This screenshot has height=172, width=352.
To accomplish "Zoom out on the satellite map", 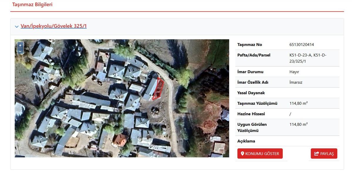I will [20, 51].
